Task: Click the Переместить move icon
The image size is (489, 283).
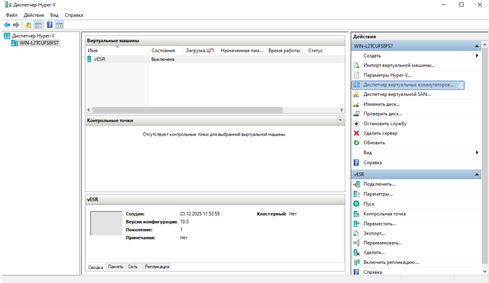Action: (356, 224)
